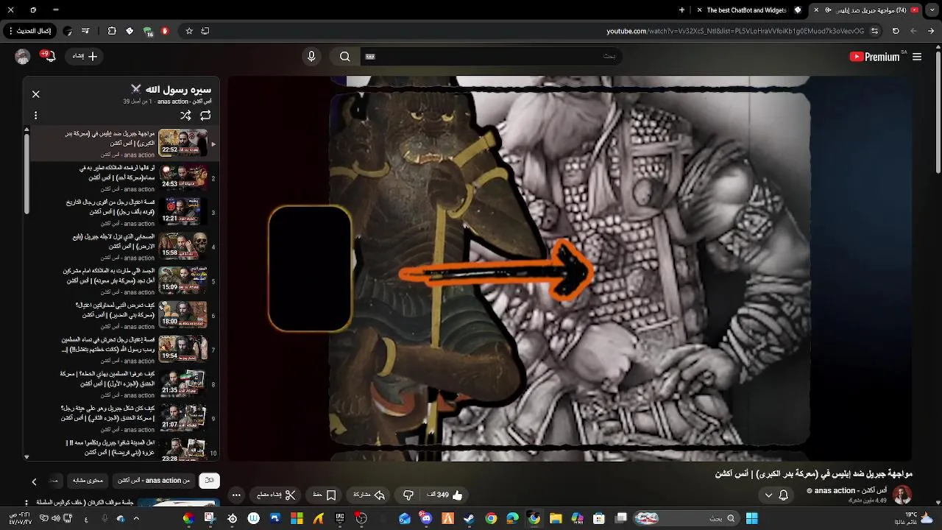Image resolution: width=942 pixels, height=530 pixels.
Task: Open the Windows Start button
Action: 752,518
